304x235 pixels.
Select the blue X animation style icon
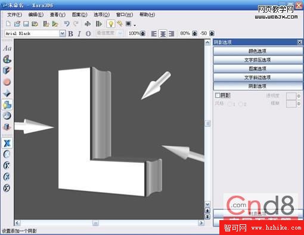[7, 143]
